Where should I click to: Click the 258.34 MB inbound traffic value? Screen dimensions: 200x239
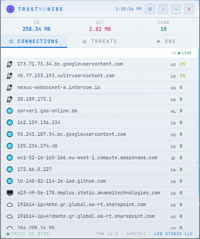(36, 29)
